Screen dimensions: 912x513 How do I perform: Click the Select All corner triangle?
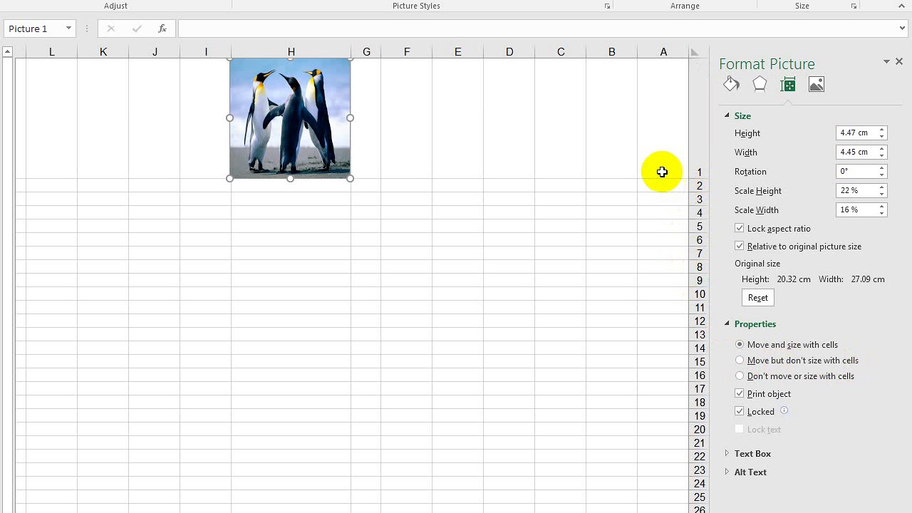click(x=695, y=52)
